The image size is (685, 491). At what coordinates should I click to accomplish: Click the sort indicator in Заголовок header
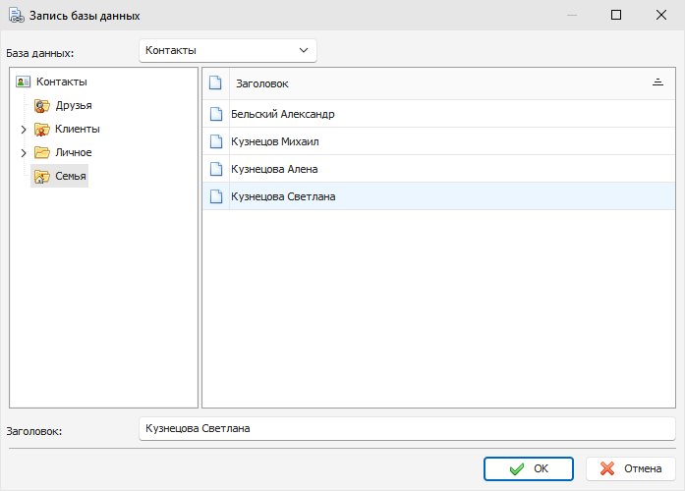[657, 82]
